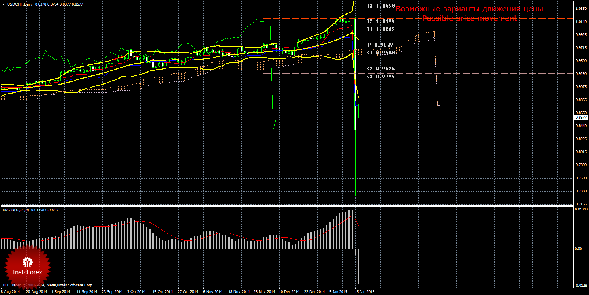Click the 15 Jan 2015 date label
Viewport: 589px width, 295px height.
click(363, 292)
